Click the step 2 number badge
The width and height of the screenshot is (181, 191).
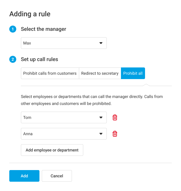[13, 59]
